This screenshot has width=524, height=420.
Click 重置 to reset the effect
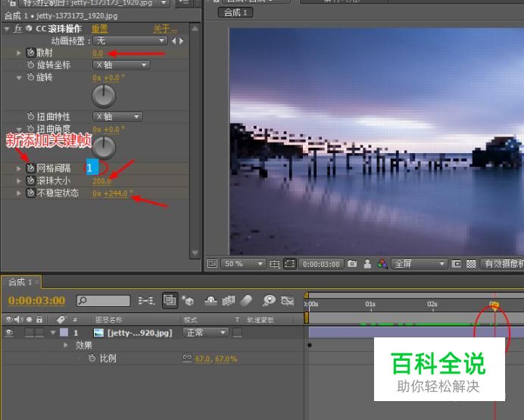[x=100, y=29]
